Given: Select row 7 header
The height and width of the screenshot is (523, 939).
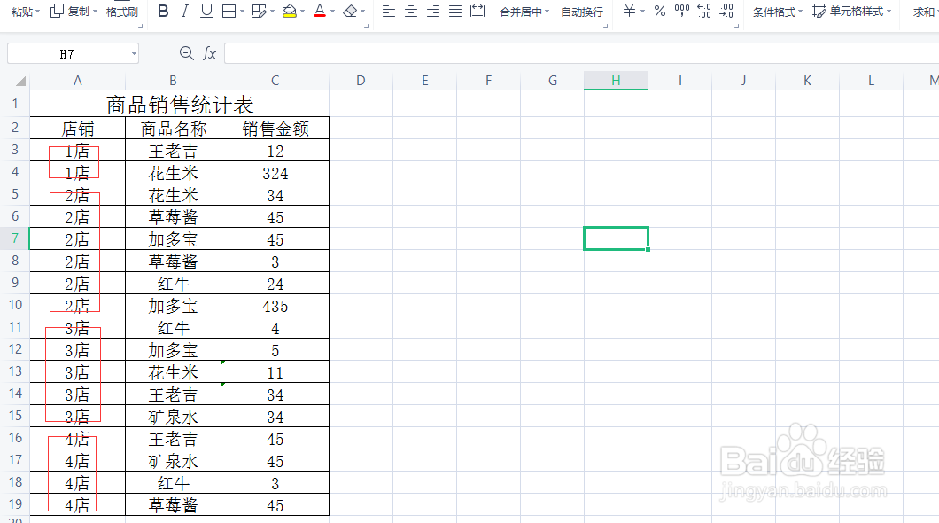Looking at the screenshot, I should [15, 238].
